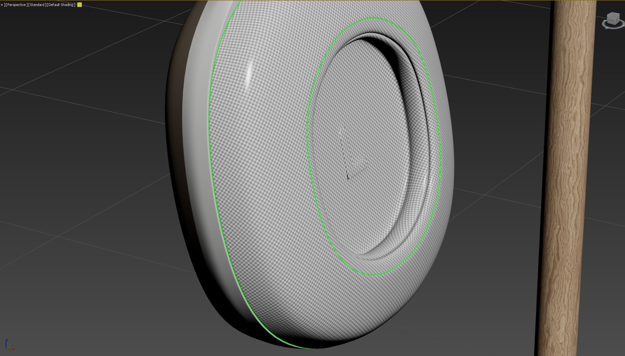The width and height of the screenshot is (625, 356).
Task: Open the Standard viewport preset dropdown
Action: coord(37,5)
